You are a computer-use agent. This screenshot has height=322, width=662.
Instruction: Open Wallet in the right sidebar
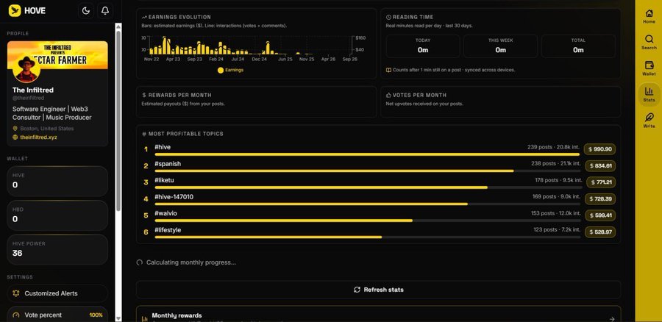pyautogui.click(x=649, y=68)
